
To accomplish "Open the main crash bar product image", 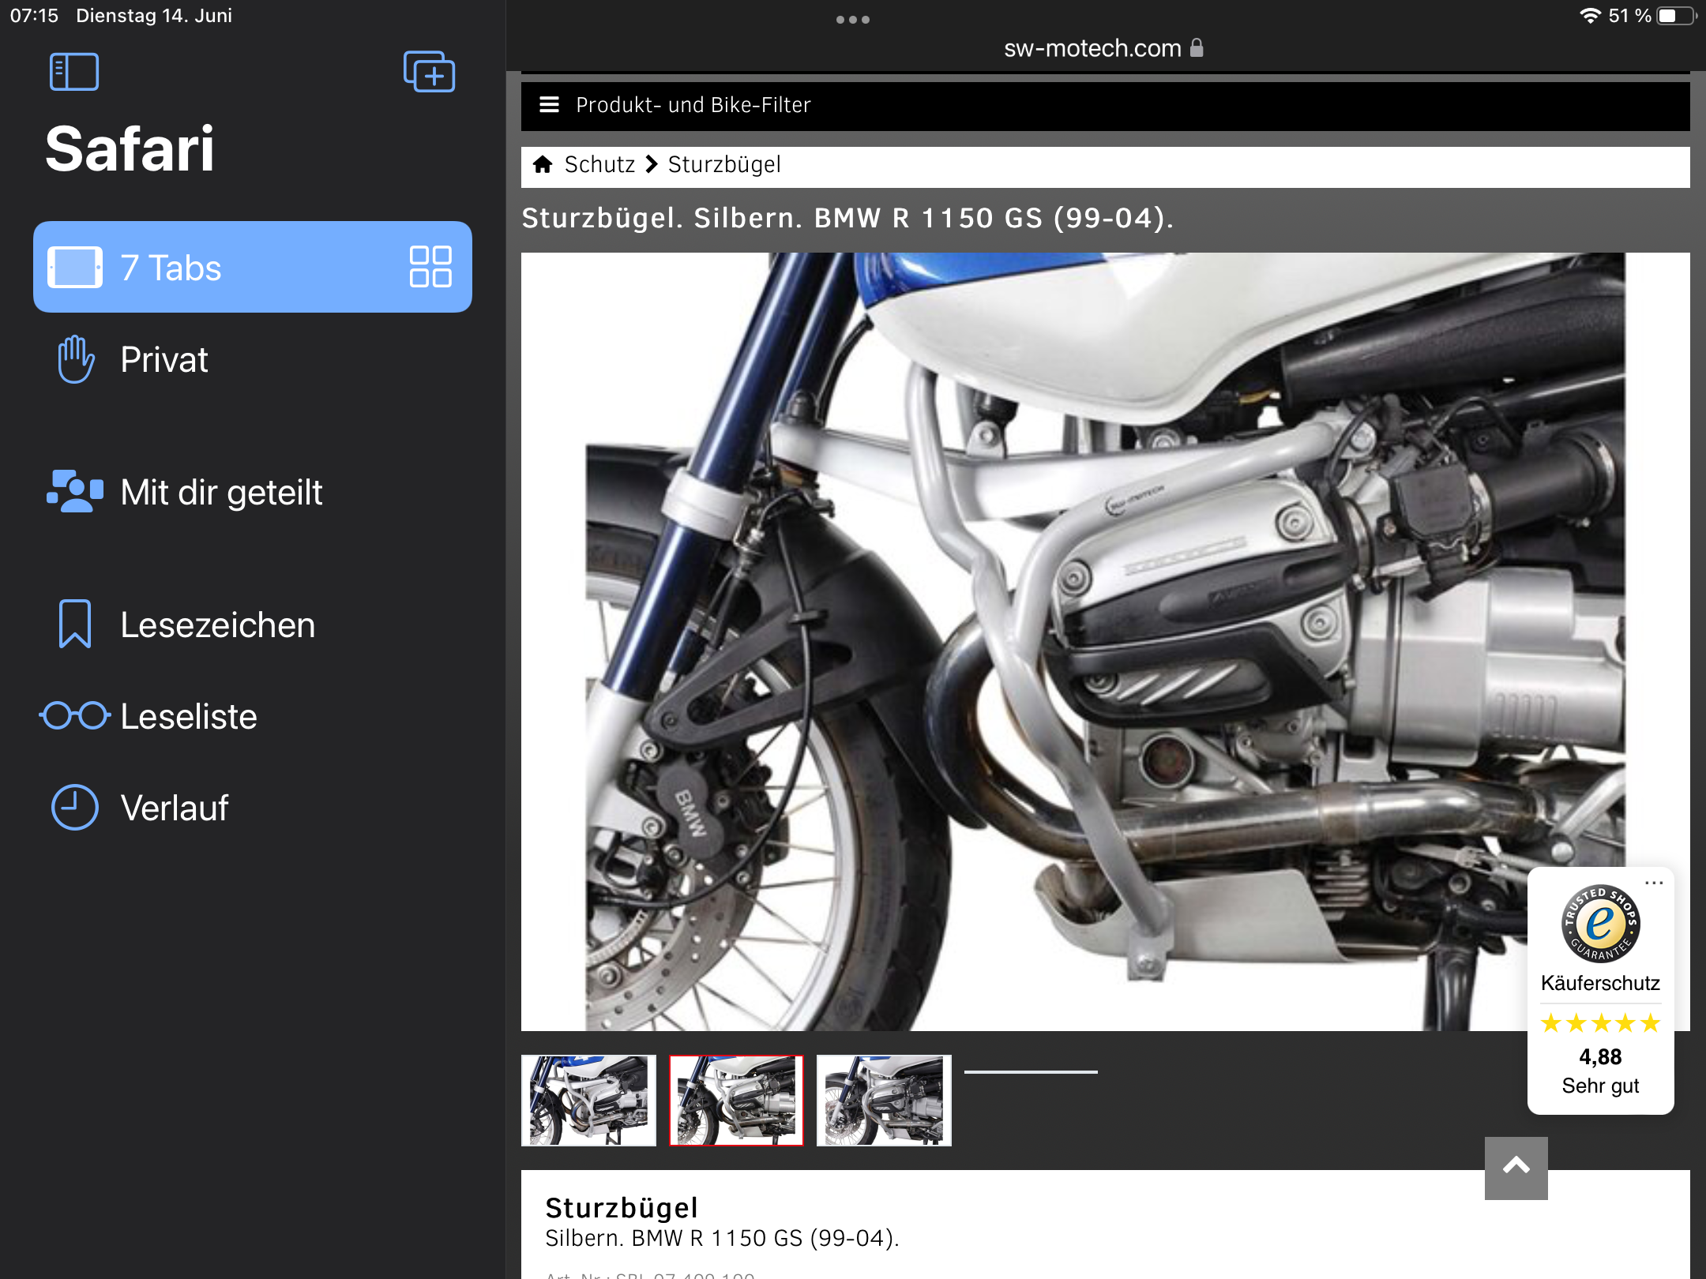I will coord(1106,642).
